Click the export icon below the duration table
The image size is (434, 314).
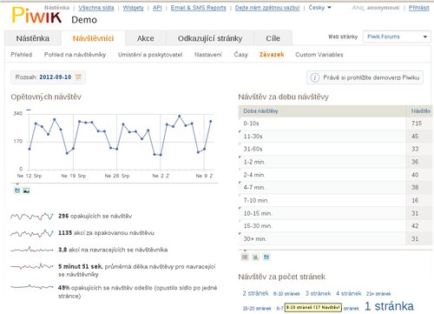(266, 257)
